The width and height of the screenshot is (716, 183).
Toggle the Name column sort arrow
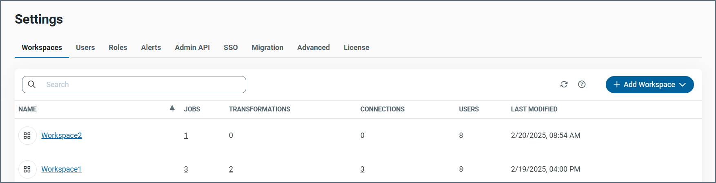pyautogui.click(x=172, y=108)
